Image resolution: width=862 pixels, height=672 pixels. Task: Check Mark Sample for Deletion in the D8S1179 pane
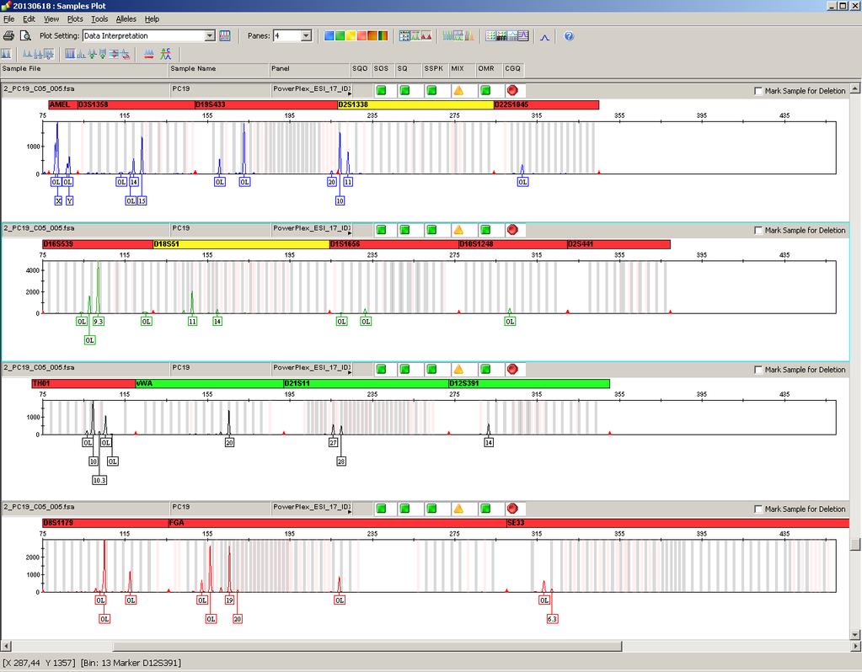point(758,509)
